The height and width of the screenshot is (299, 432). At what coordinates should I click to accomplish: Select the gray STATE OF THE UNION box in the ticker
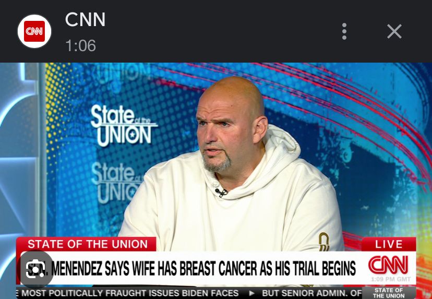[389, 293]
